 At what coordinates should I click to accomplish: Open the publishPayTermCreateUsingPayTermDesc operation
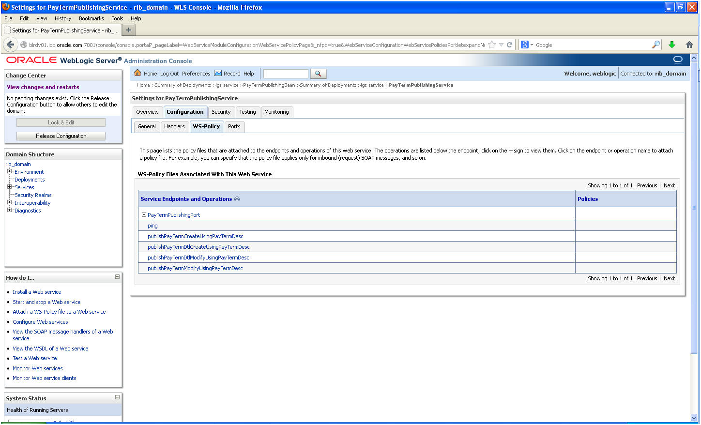[x=196, y=236]
